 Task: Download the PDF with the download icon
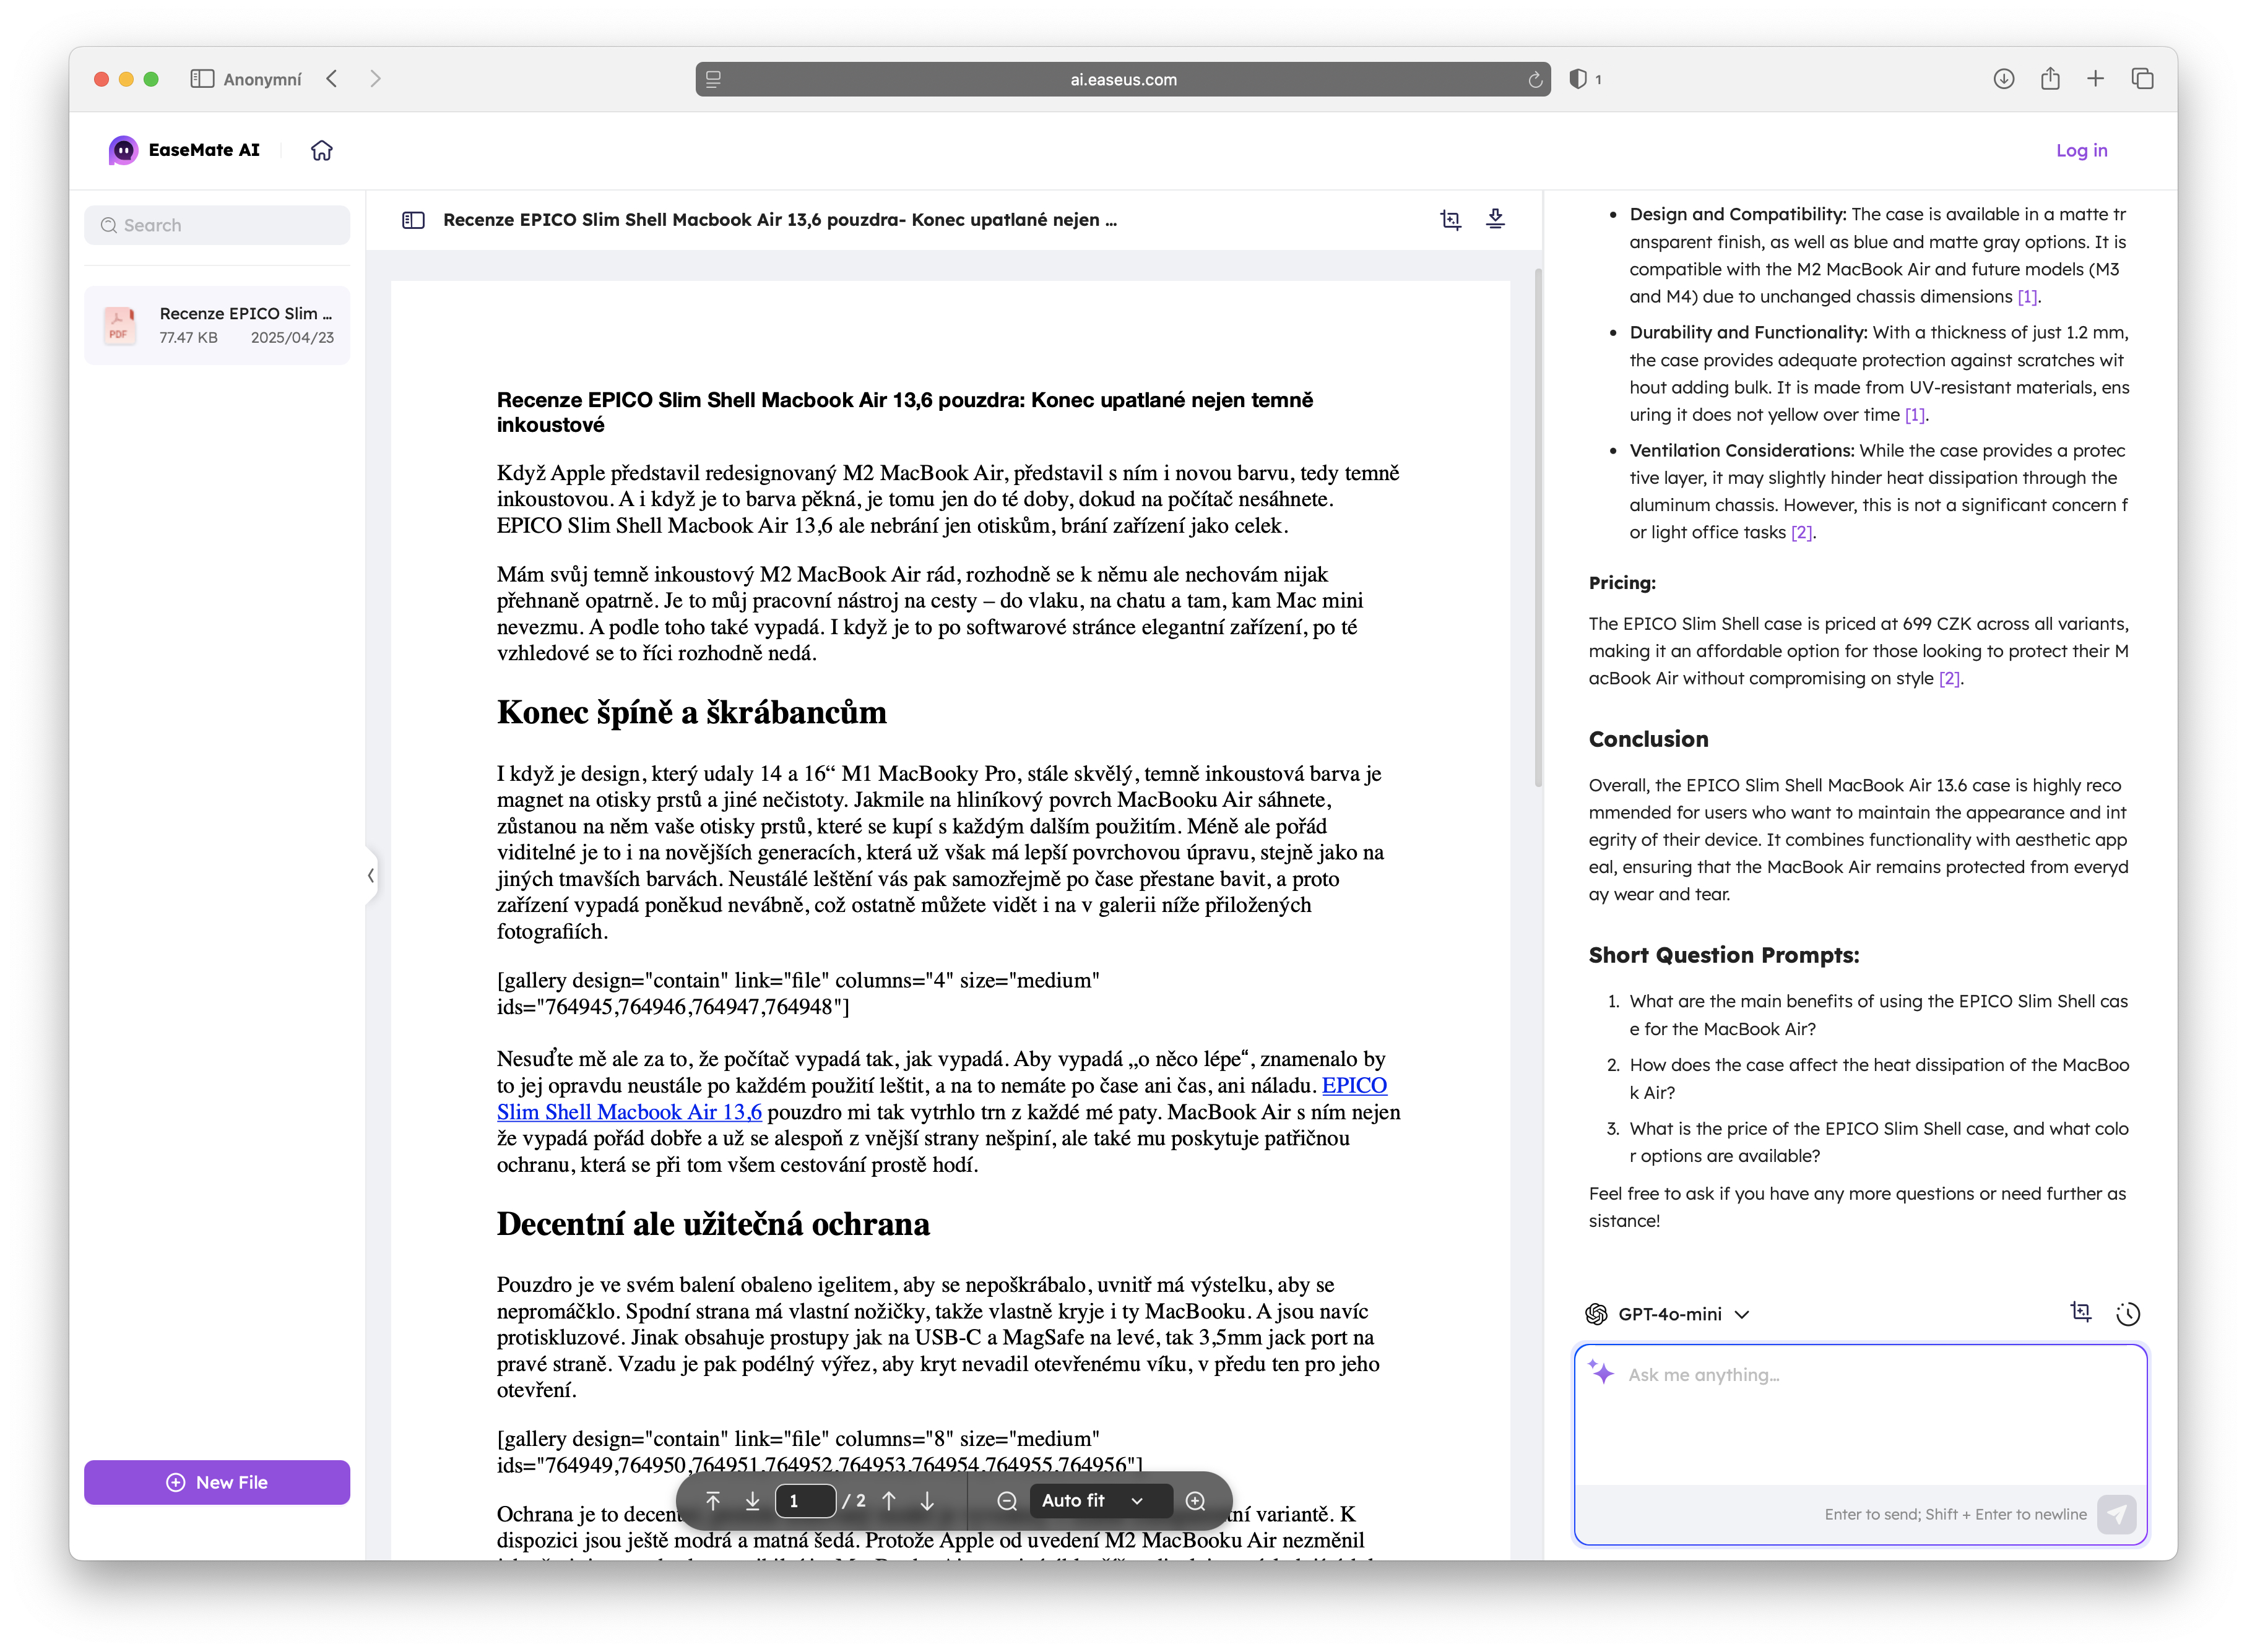[x=1495, y=219]
